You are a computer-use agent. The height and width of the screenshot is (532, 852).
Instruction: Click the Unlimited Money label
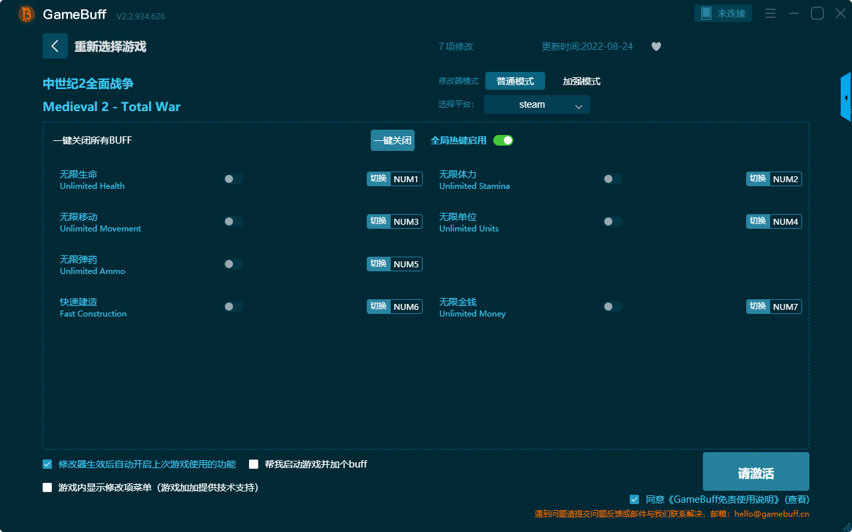(x=473, y=314)
